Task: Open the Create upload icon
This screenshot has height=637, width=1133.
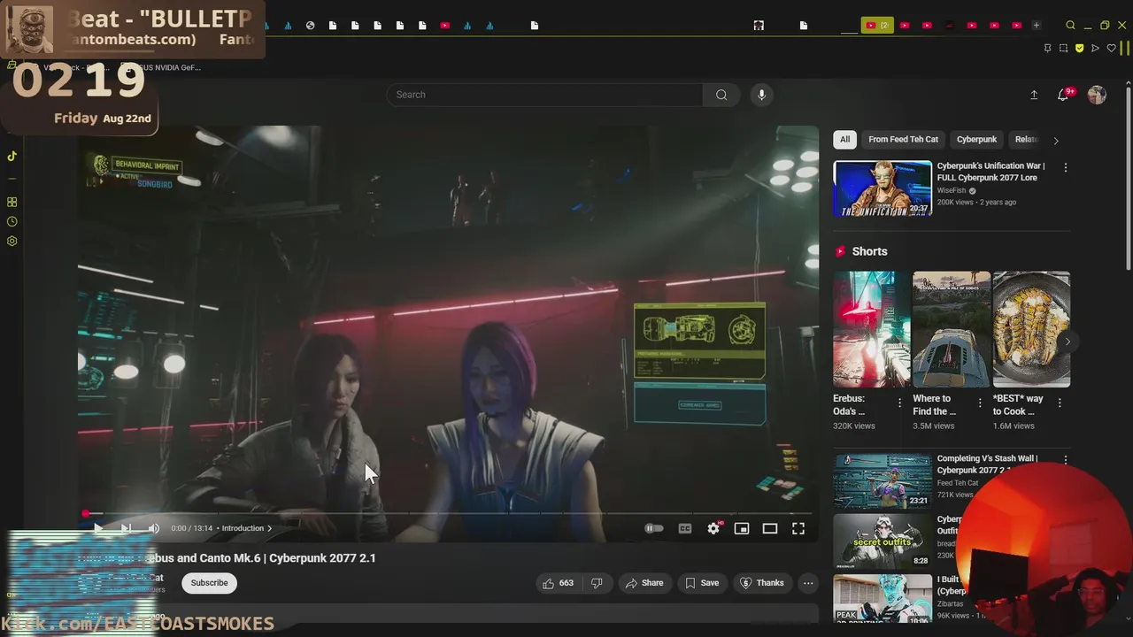Action: point(1034,95)
